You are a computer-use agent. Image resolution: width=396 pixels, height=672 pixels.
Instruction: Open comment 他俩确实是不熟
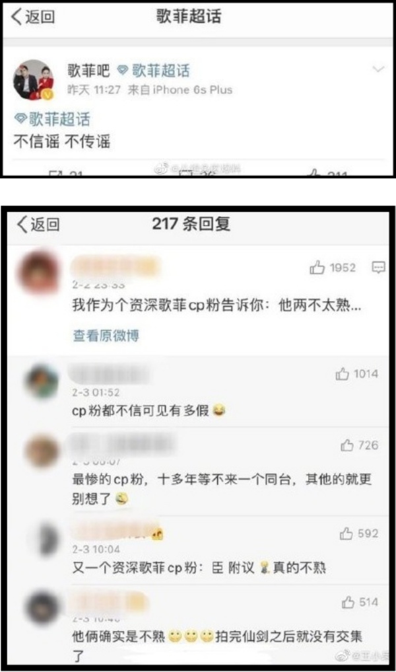pyautogui.click(x=217, y=644)
